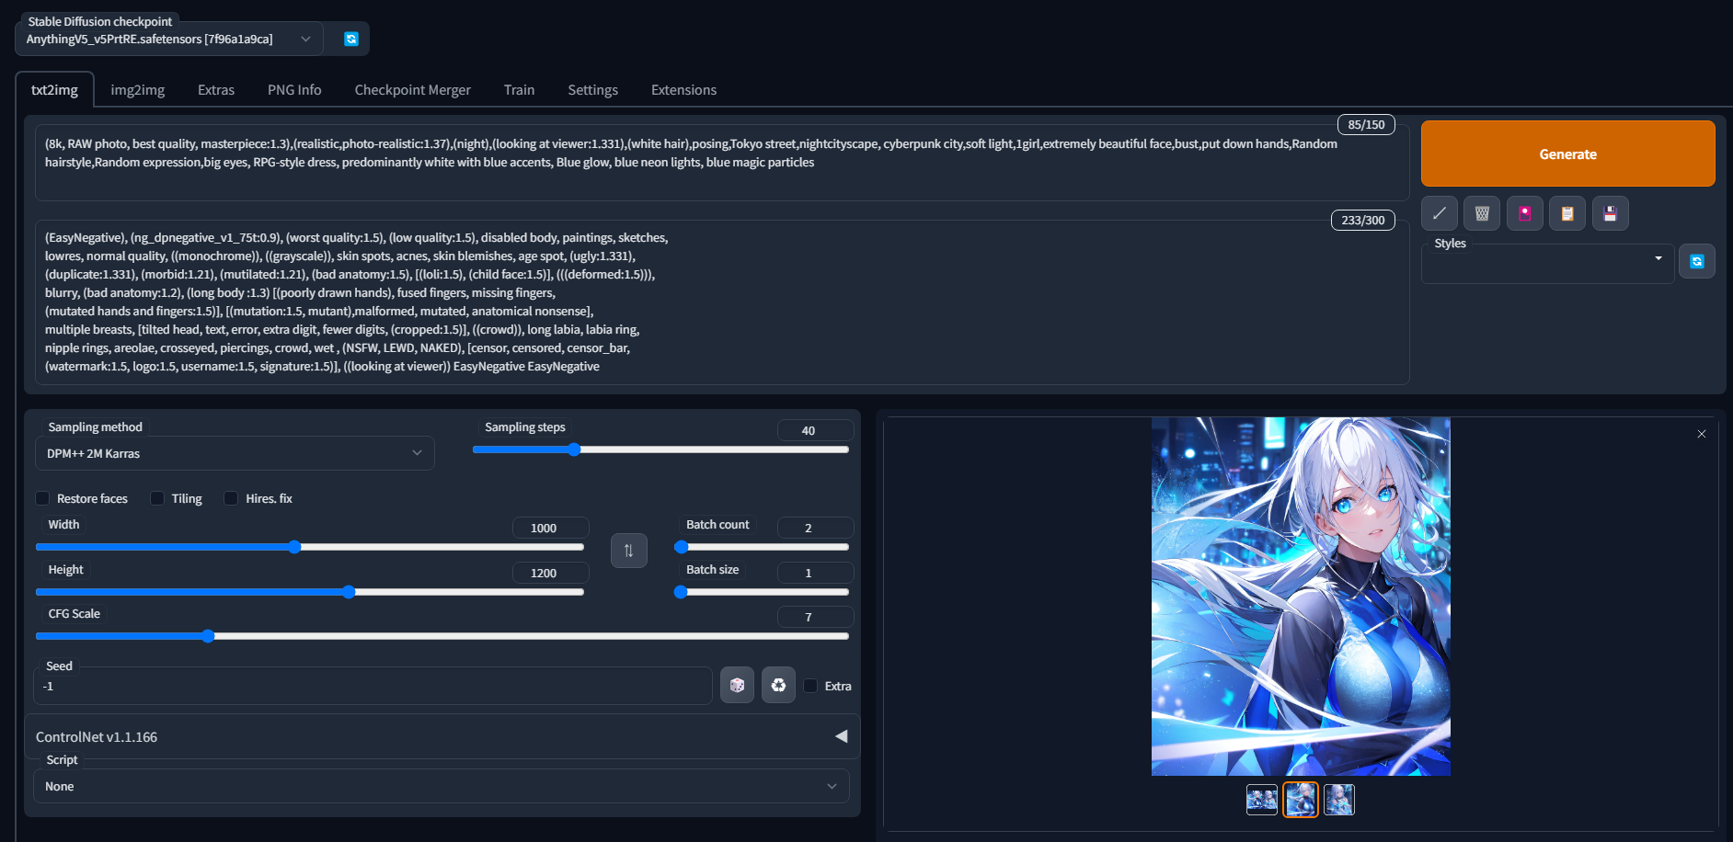Open the Sampling method dropdown

[x=235, y=453]
